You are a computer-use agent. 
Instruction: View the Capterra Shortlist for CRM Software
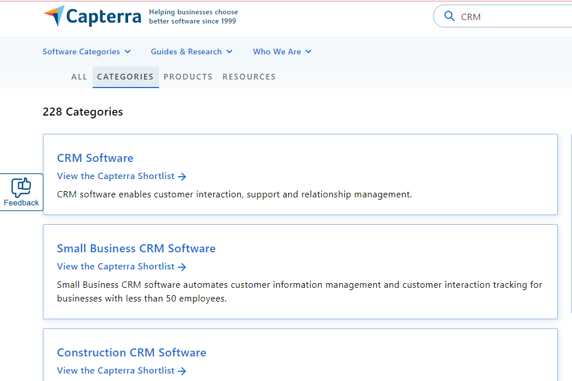pyautogui.click(x=121, y=176)
